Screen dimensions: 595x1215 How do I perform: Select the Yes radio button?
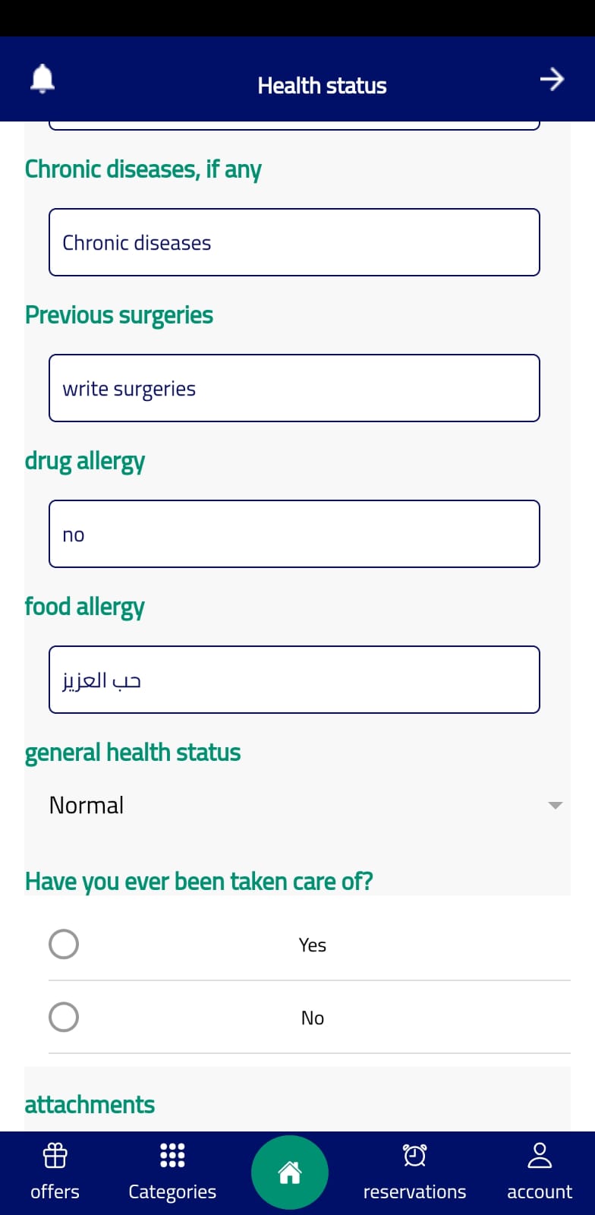pyautogui.click(x=64, y=945)
